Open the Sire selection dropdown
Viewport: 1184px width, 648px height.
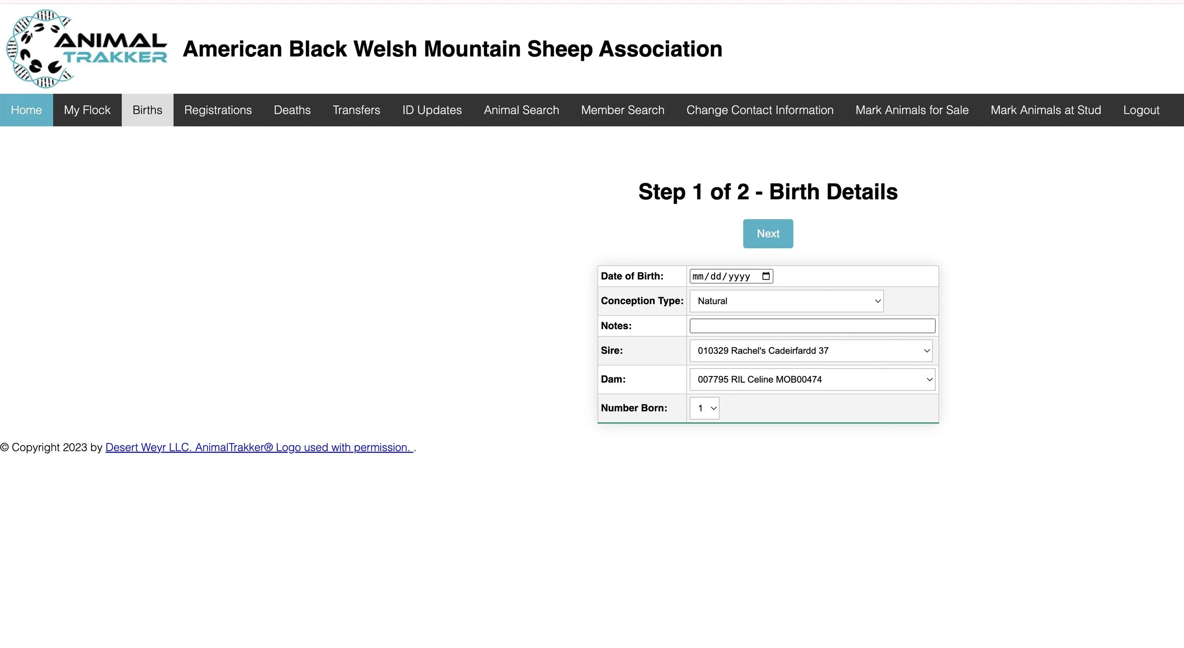coord(811,351)
